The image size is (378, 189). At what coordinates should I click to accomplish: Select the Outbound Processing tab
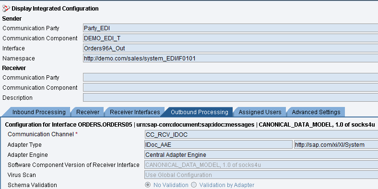(x=200, y=112)
